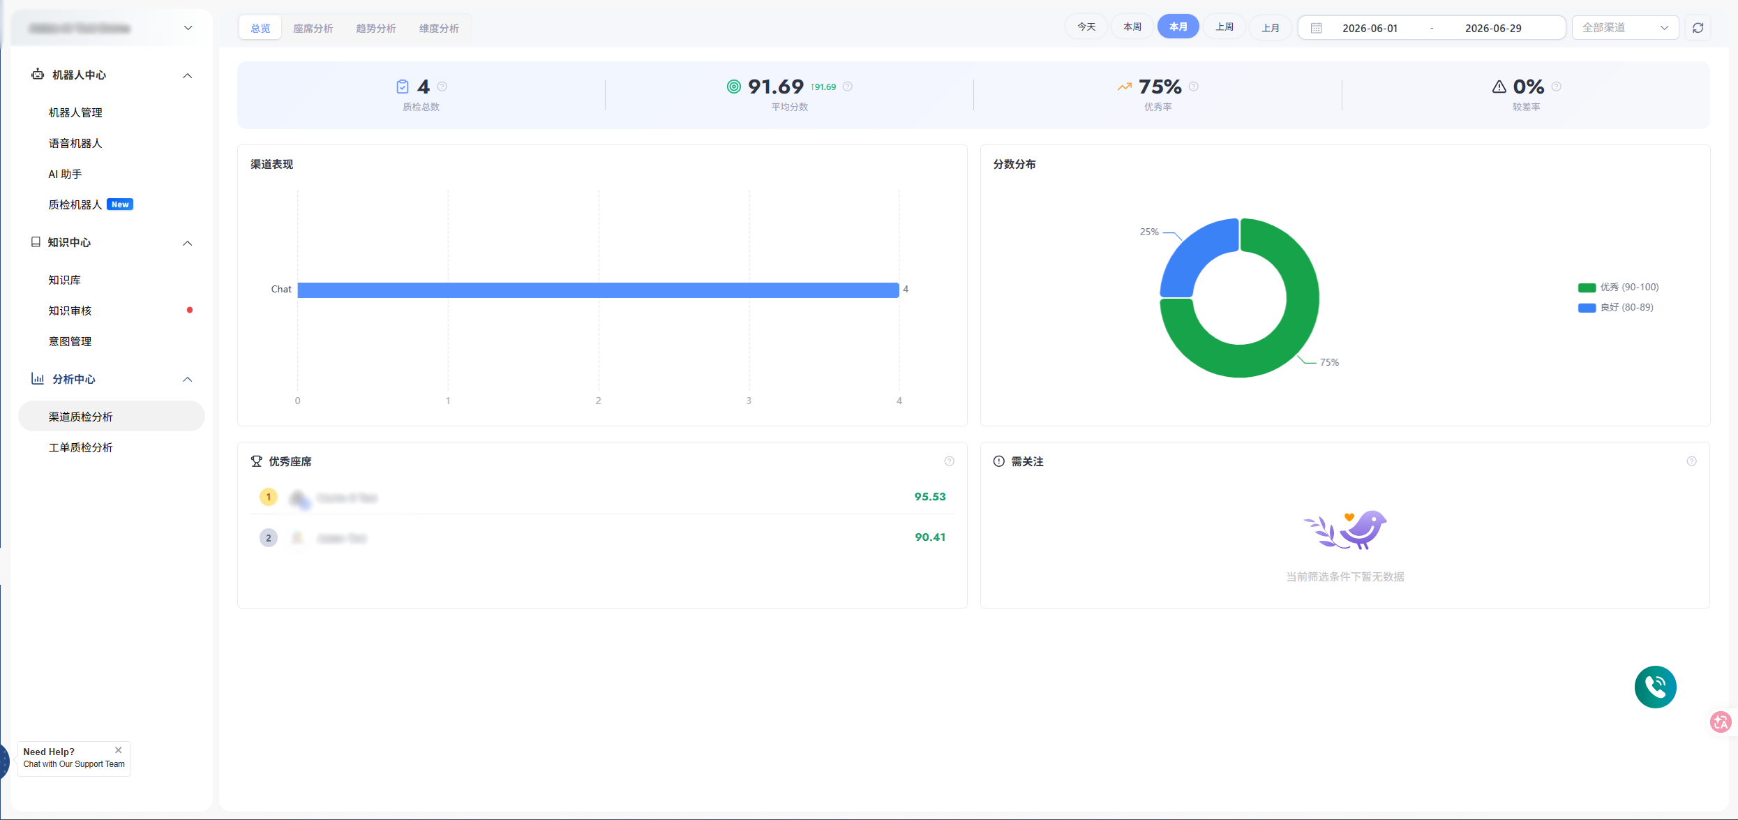Click the robot icon beside 机器人中心
Image resolution: width=1738 pixels, height=820 pixels.
click(x=38, y=74)
